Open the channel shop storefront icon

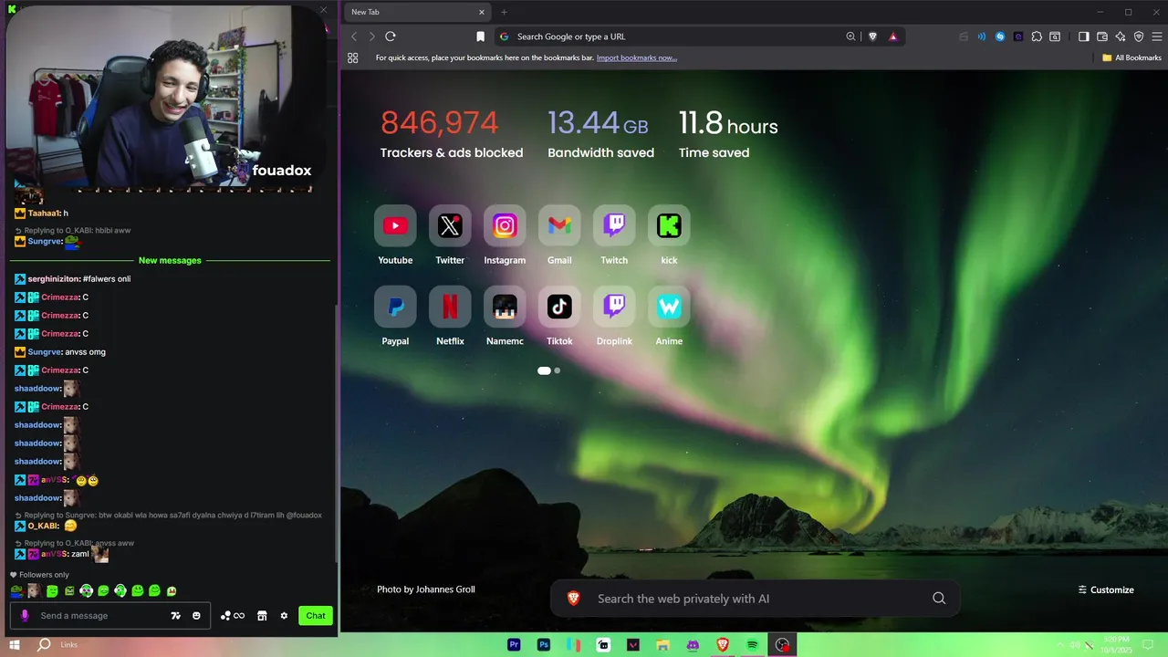[x=262, y=616]
